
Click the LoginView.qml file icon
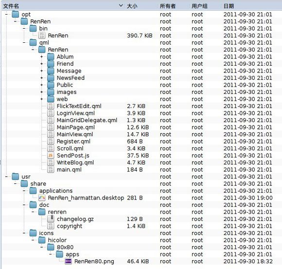[51, 113]
